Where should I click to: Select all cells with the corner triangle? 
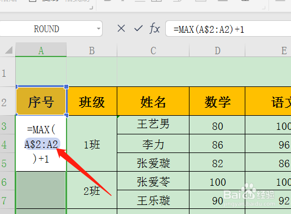(9, 50)
